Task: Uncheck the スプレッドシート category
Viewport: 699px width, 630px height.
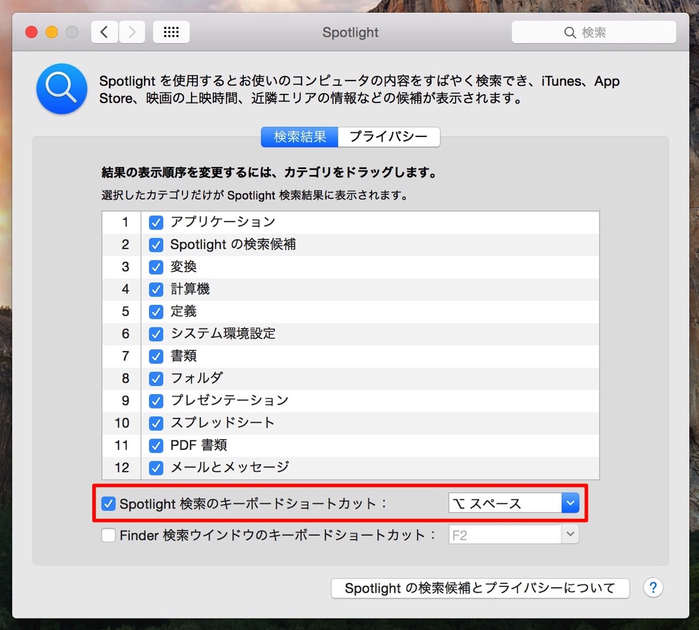Action: [156, 423]
